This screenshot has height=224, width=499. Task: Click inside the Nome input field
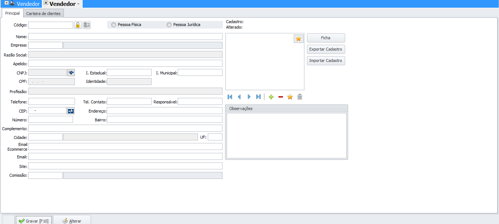click(x=125, y=37)
